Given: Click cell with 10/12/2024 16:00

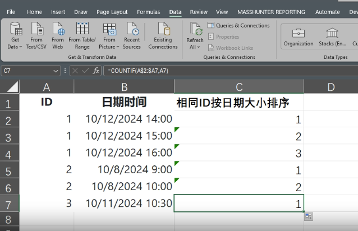Looking at the screenshot, I should (124, 153).
